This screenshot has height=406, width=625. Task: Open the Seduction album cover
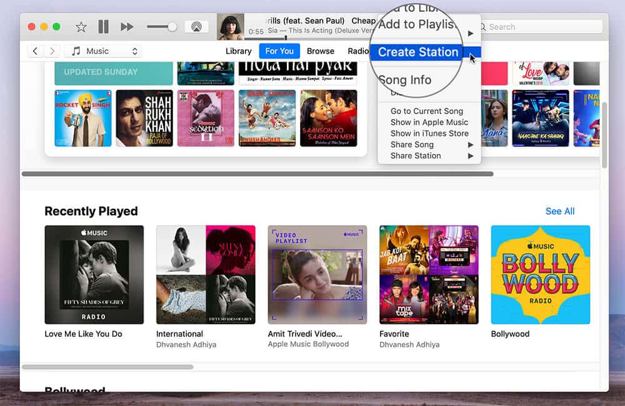point(206,118)
